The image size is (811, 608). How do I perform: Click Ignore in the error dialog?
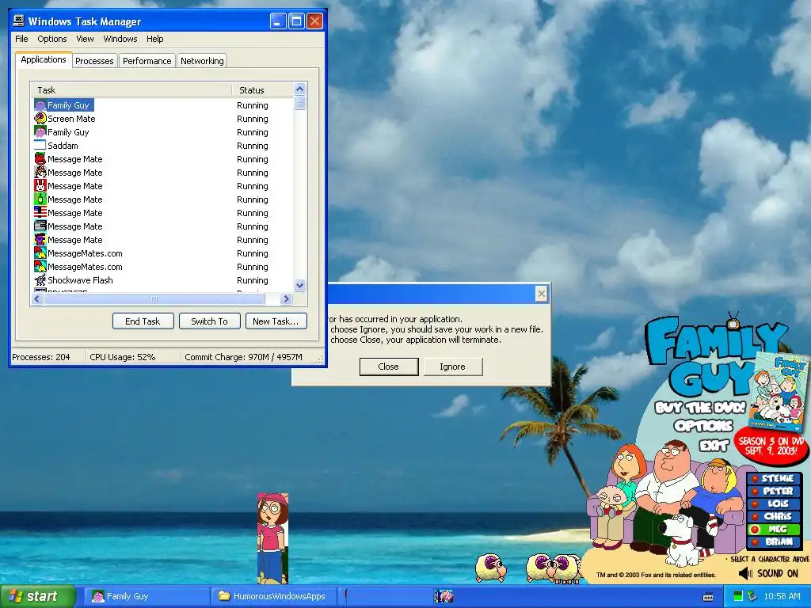pyautogui.click(x=452, y=367)
